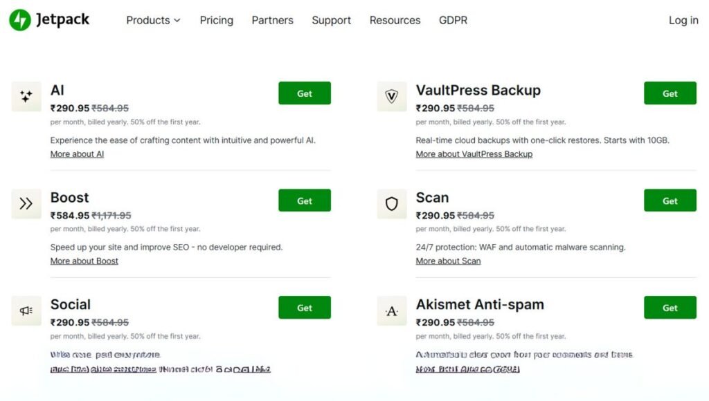709x401 pixels.
Task: Click the Boost struck-through price ₹1,171.95
Action: (111, 216)
